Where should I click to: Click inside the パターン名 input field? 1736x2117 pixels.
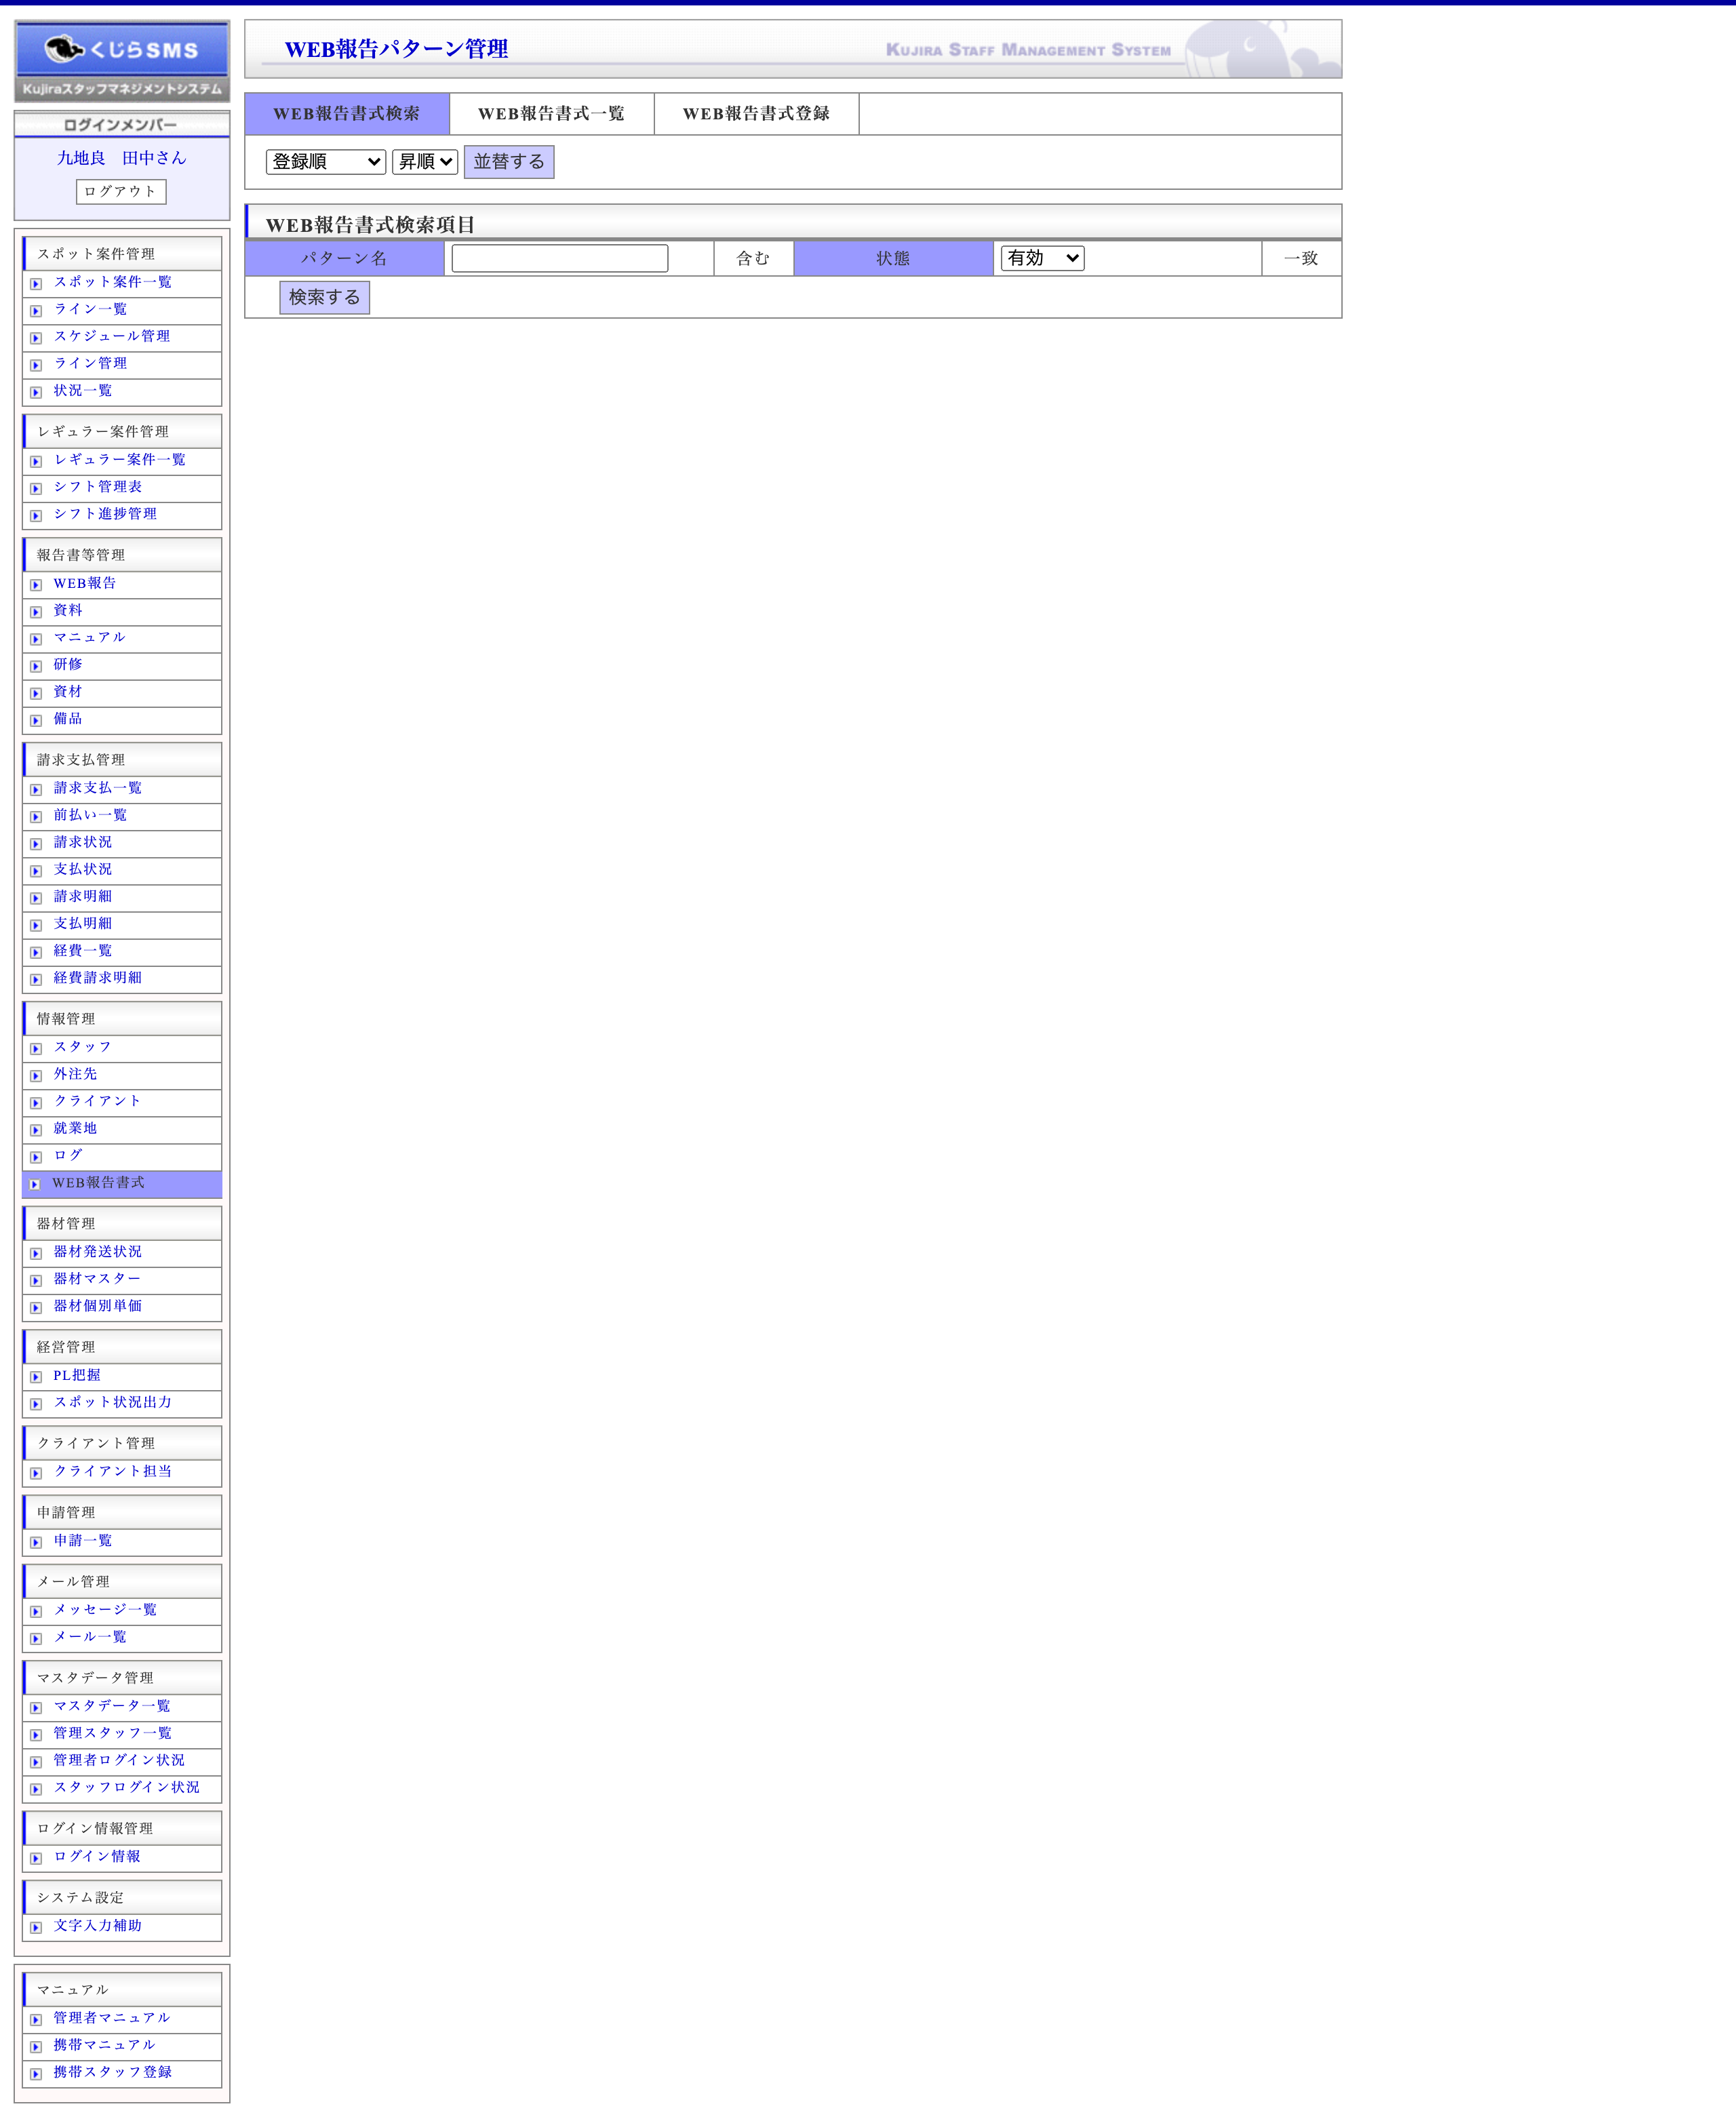[559, 258]
